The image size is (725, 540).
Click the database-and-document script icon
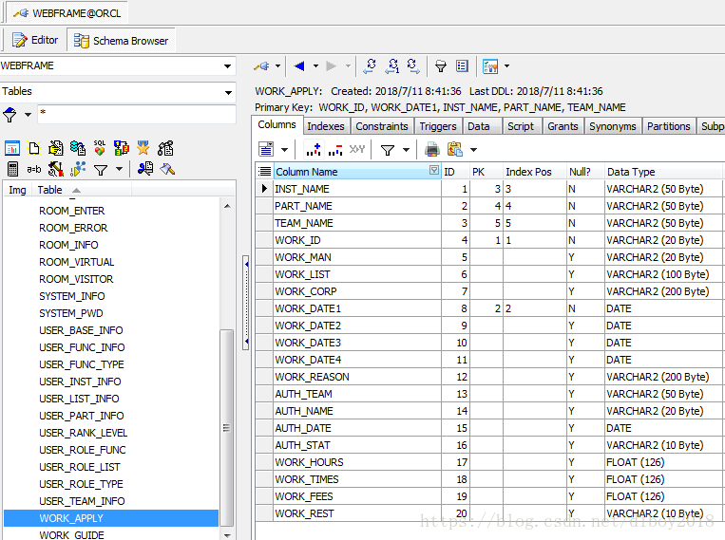(x=78, y=148)
